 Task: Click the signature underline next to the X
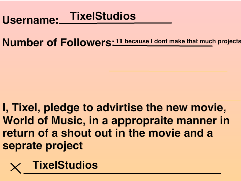[x=123, y=173]
